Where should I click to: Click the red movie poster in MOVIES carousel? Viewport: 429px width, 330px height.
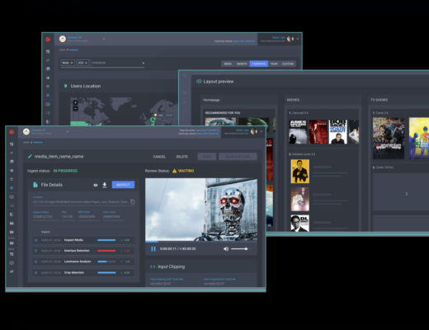pos(318,132)
